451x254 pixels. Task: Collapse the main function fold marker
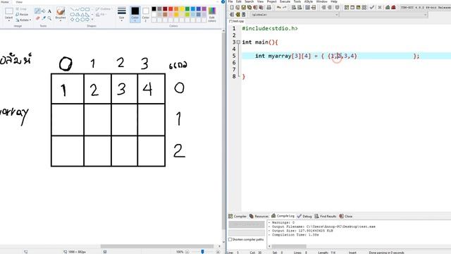click(238, 42)
